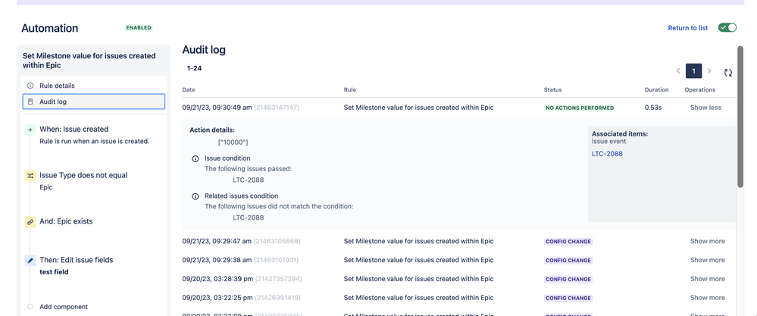Select the Audit log menu item
The height and width of the screenshot is (316, 757).
coord(94,102)
